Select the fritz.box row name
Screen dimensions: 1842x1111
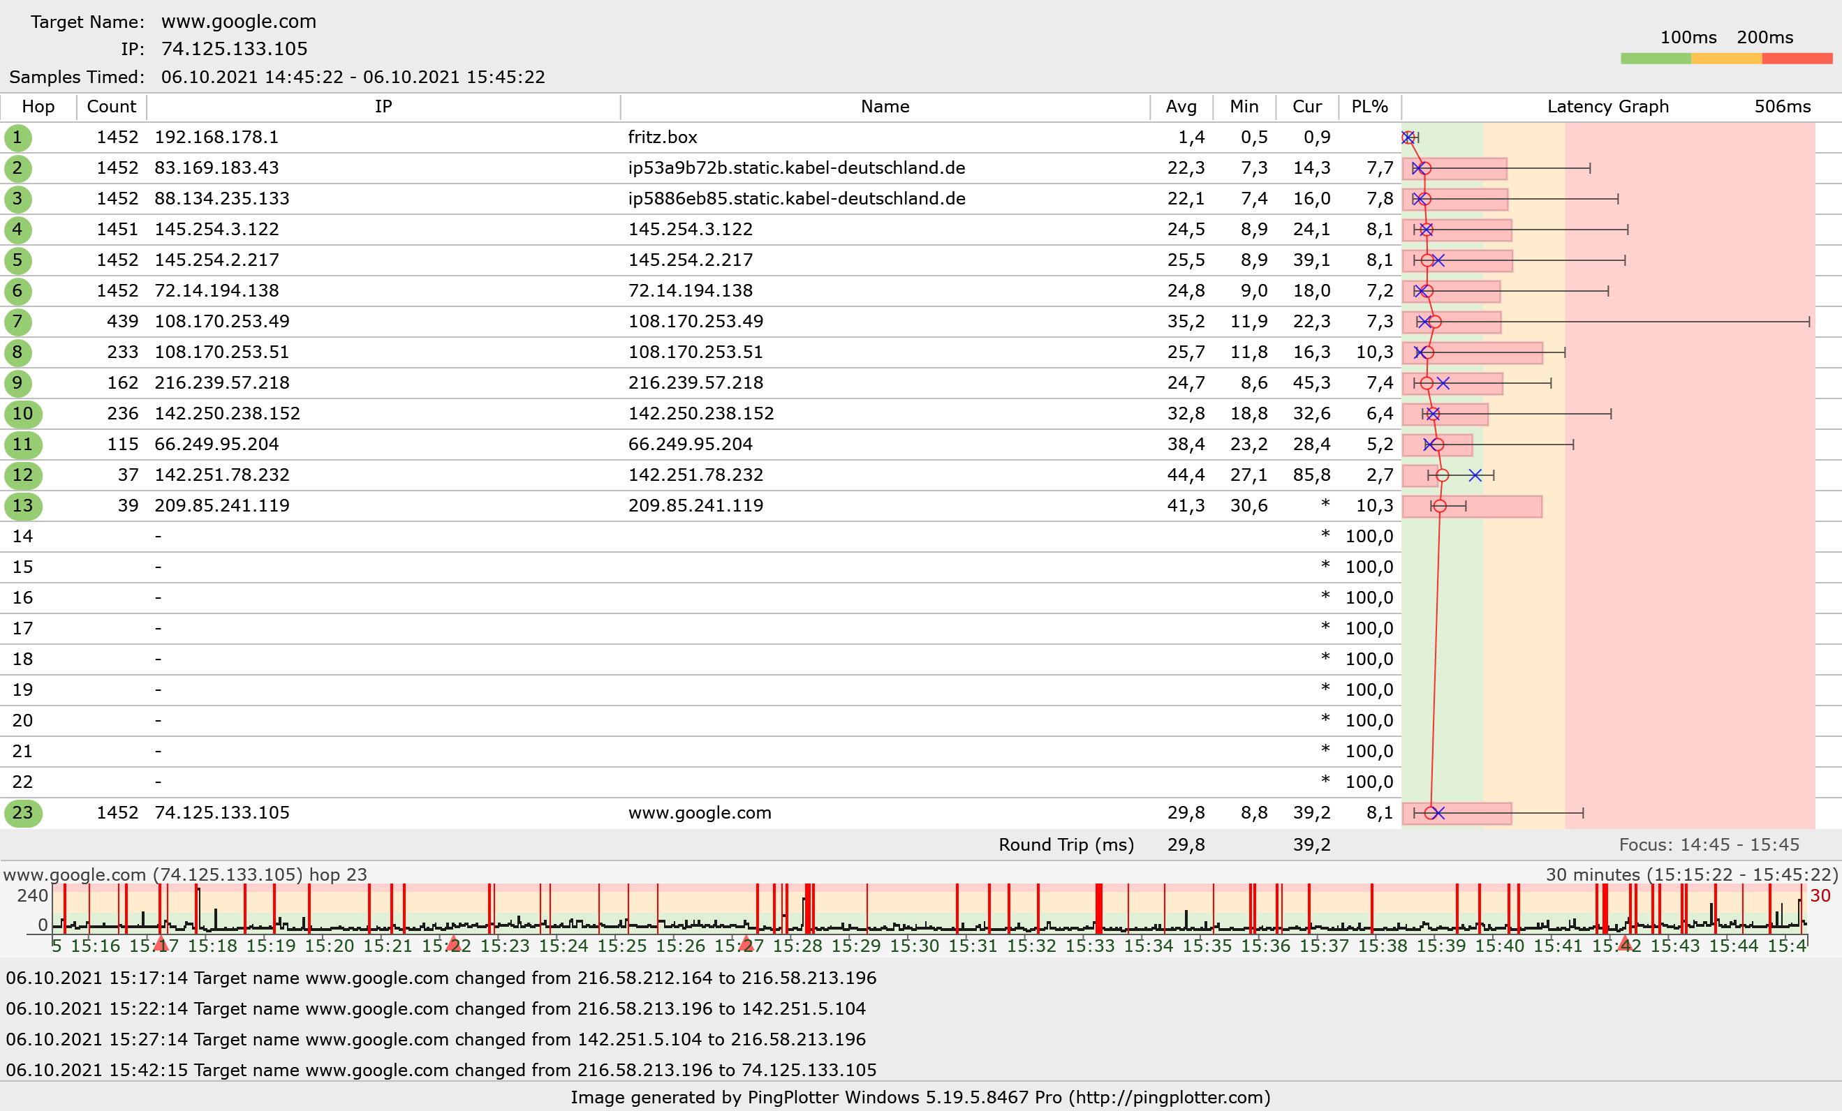(663, 137)
